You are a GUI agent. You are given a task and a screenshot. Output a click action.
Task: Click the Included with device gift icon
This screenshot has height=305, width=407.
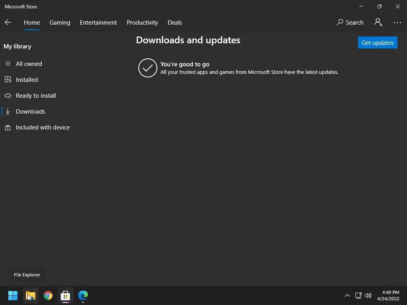(x=8, y=127)
